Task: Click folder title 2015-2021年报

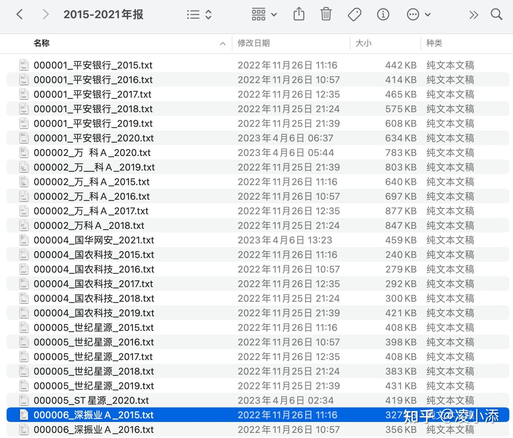Action: [x=103, y=15]
